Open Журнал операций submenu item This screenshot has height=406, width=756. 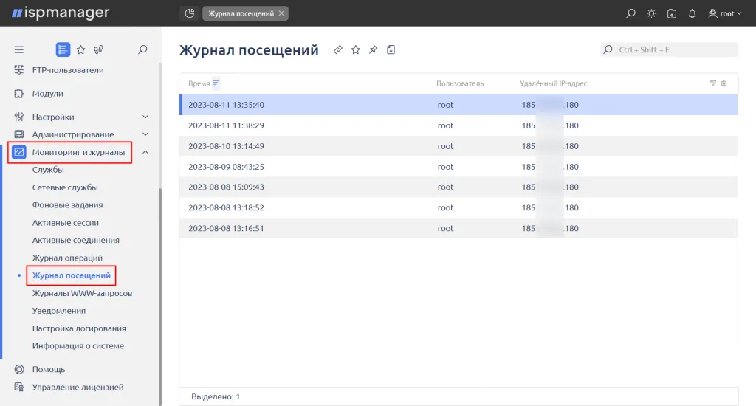(x=67, y=258)
